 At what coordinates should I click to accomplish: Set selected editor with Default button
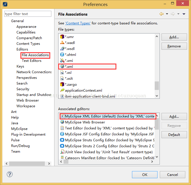click(174, 134)
